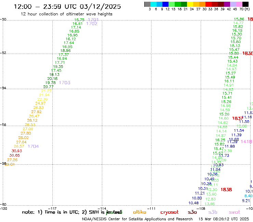This screenshot has width=253, height=222.
Task: Click the wave height value '15.75'
Action: pos(79,20)
